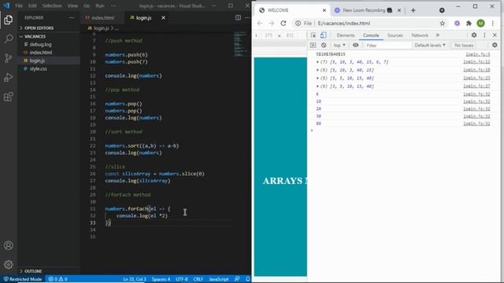Open the Loom extension icon
504x283 pixels.
pos(457,23)
